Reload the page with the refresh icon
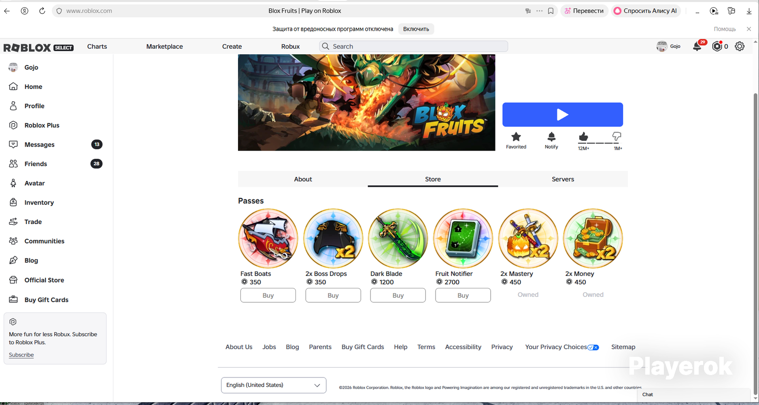This screenshot has width=759, height=405. click(42, 11)
